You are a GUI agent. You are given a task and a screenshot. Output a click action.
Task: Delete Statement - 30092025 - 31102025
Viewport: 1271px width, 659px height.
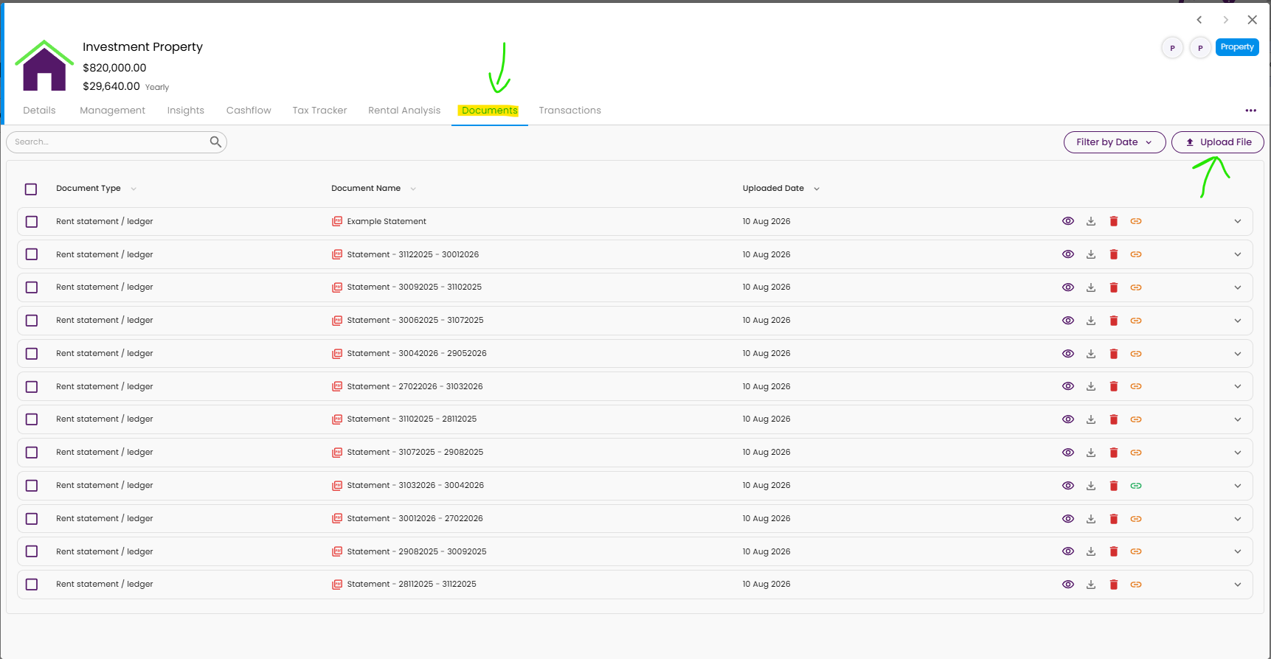1114,287
